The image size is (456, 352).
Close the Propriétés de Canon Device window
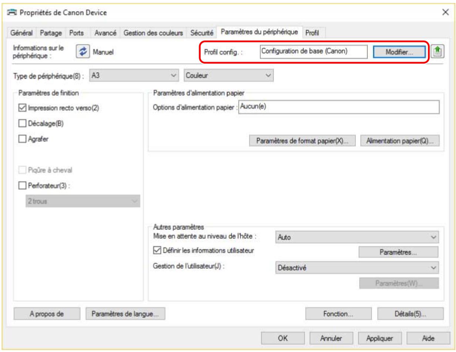click(446, 13)
